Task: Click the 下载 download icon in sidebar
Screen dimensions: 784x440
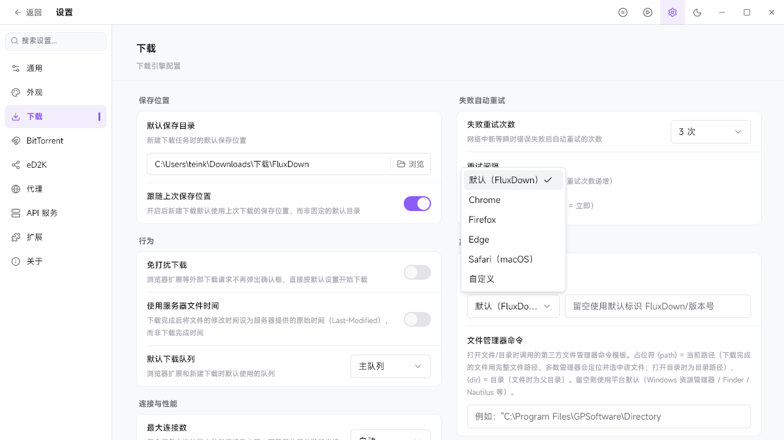Action: 16,116
